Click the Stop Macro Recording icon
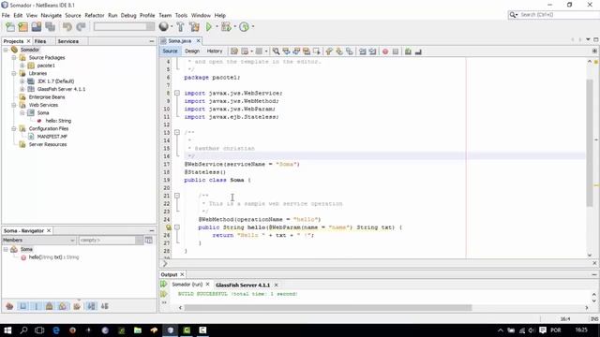 (396, 51)
